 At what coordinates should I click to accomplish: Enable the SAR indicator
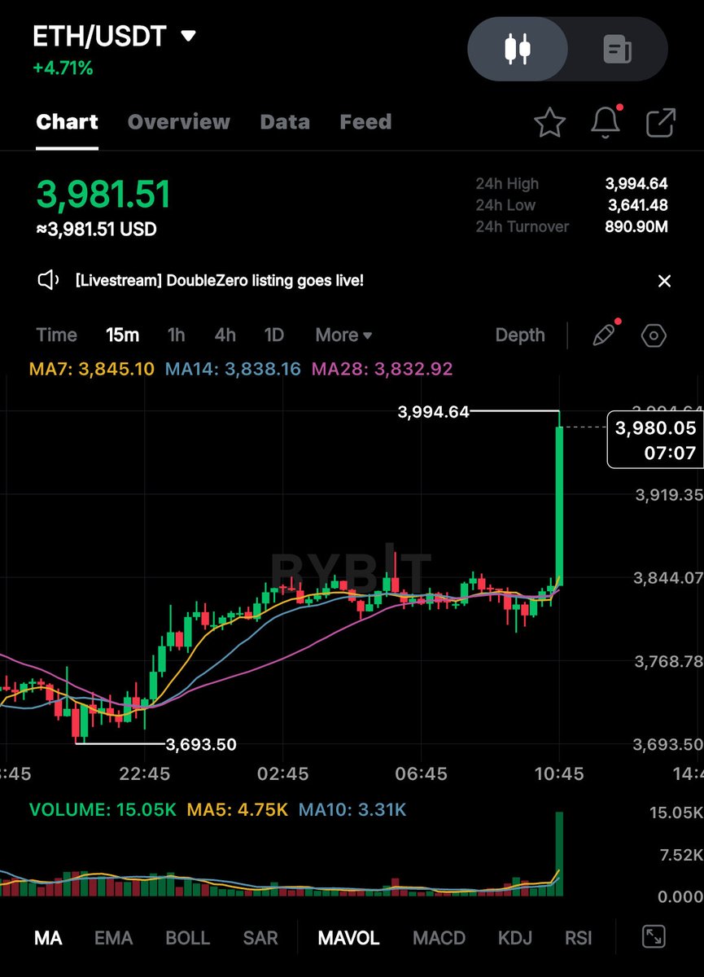[x=260, y=938]
